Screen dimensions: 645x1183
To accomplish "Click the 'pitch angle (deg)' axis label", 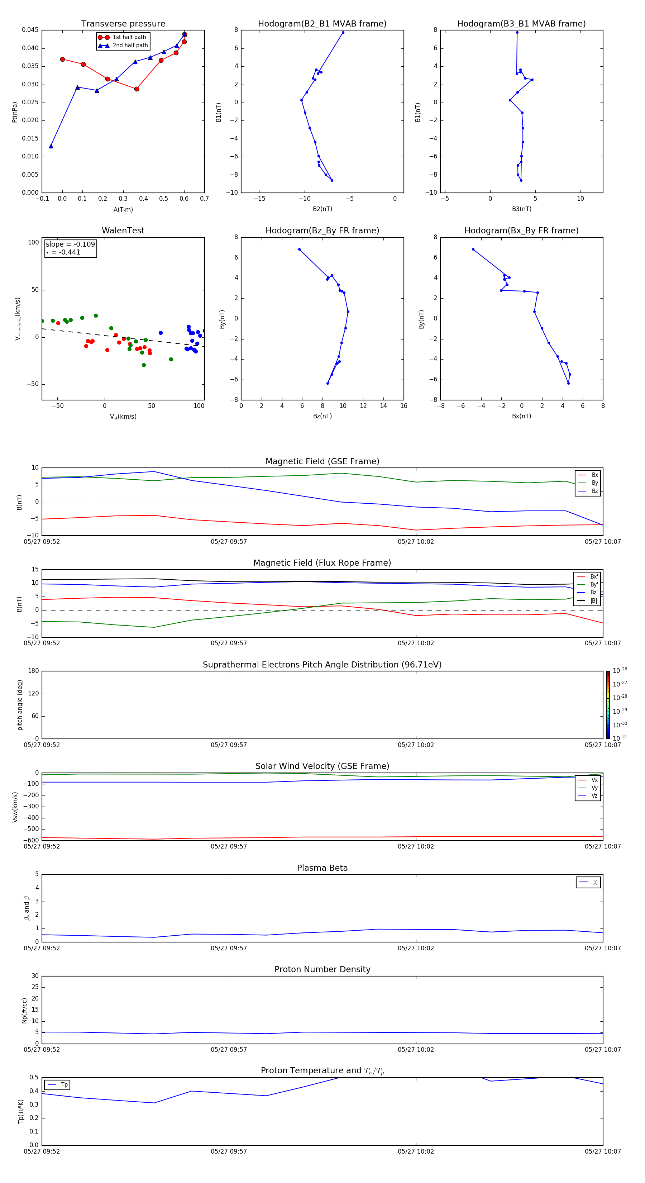I will 20,704.
